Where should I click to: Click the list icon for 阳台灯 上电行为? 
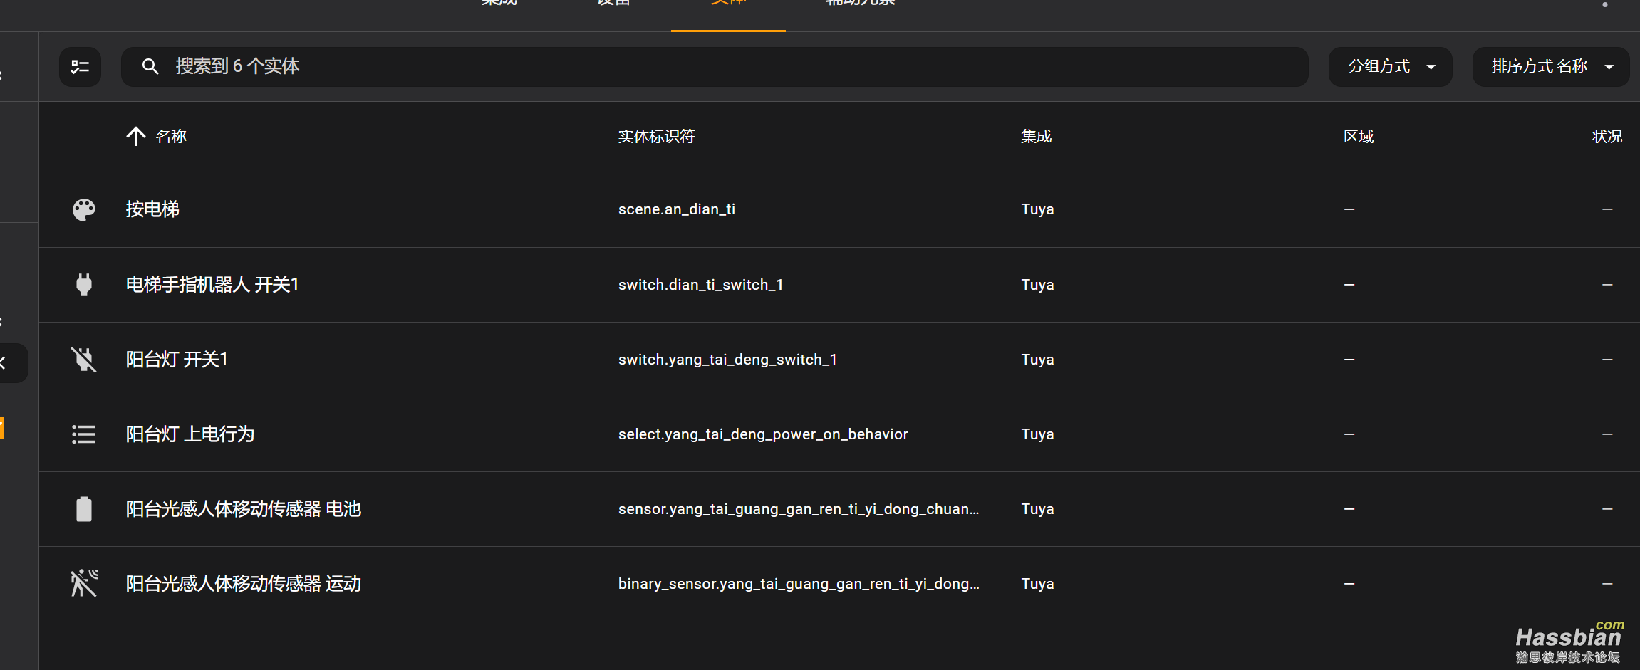pos(84,434)
